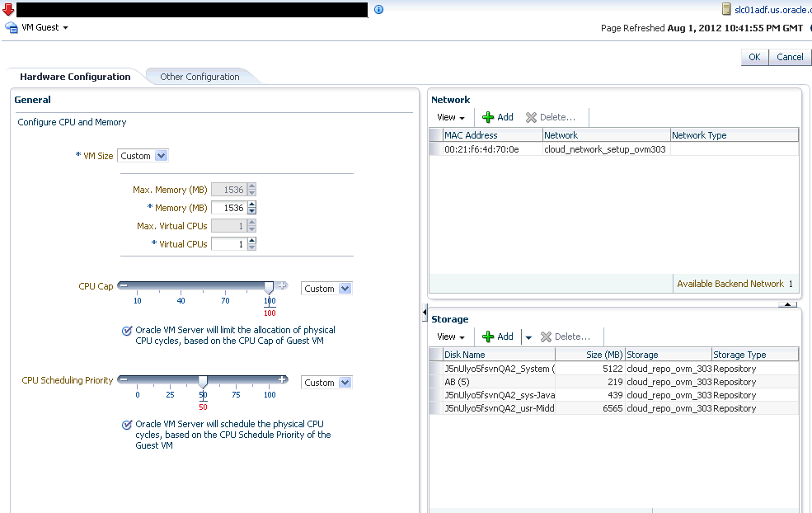Screen dimensions: 812x513
Task: Click the Network Add button
Action: [x=498, y=118]
